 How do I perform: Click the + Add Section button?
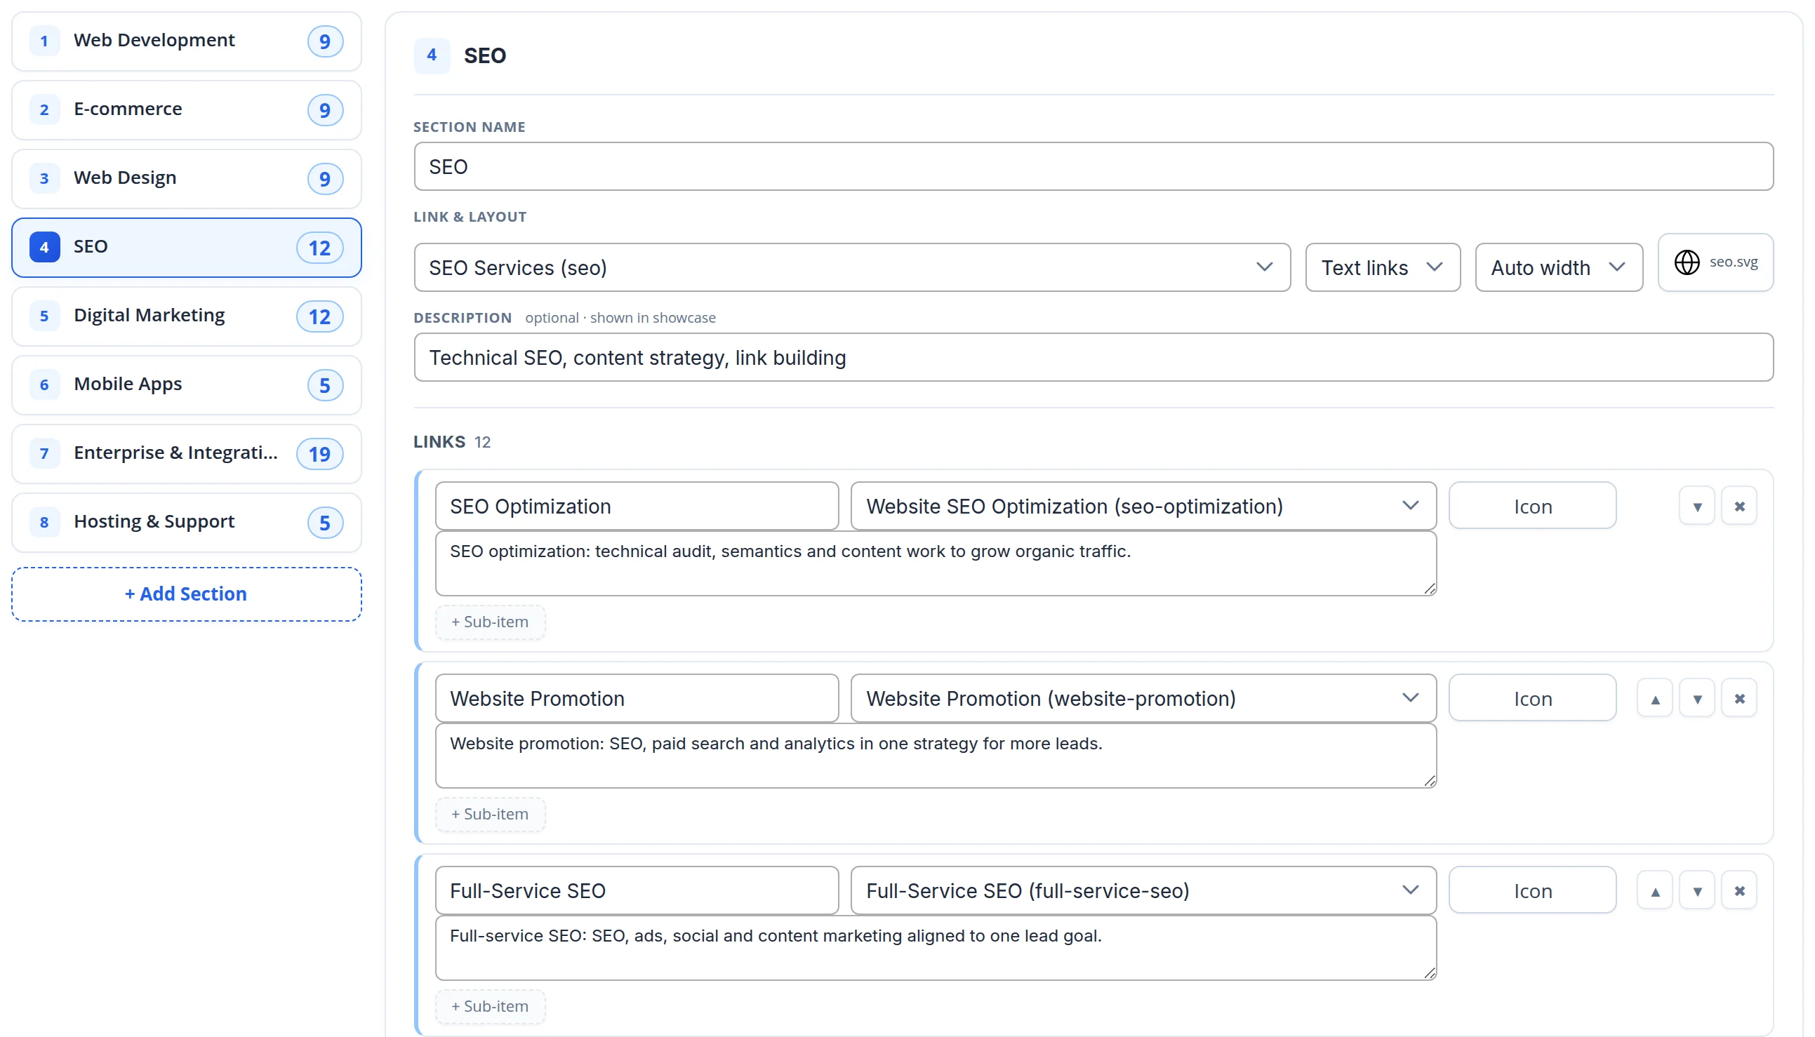pos(187,594)
